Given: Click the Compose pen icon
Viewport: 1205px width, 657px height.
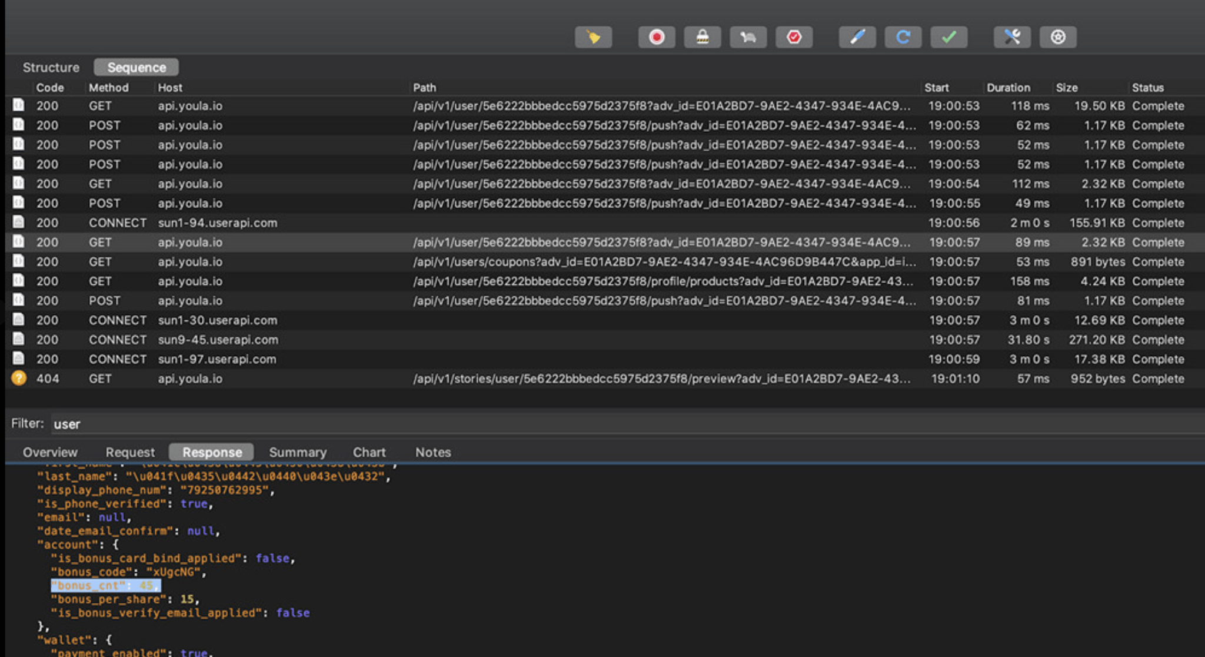Looking at the screenshot, I should 857,38.
